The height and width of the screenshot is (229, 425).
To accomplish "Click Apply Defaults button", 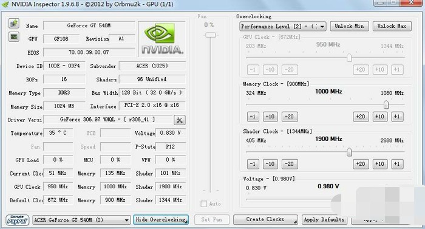I will pos(324,219).
